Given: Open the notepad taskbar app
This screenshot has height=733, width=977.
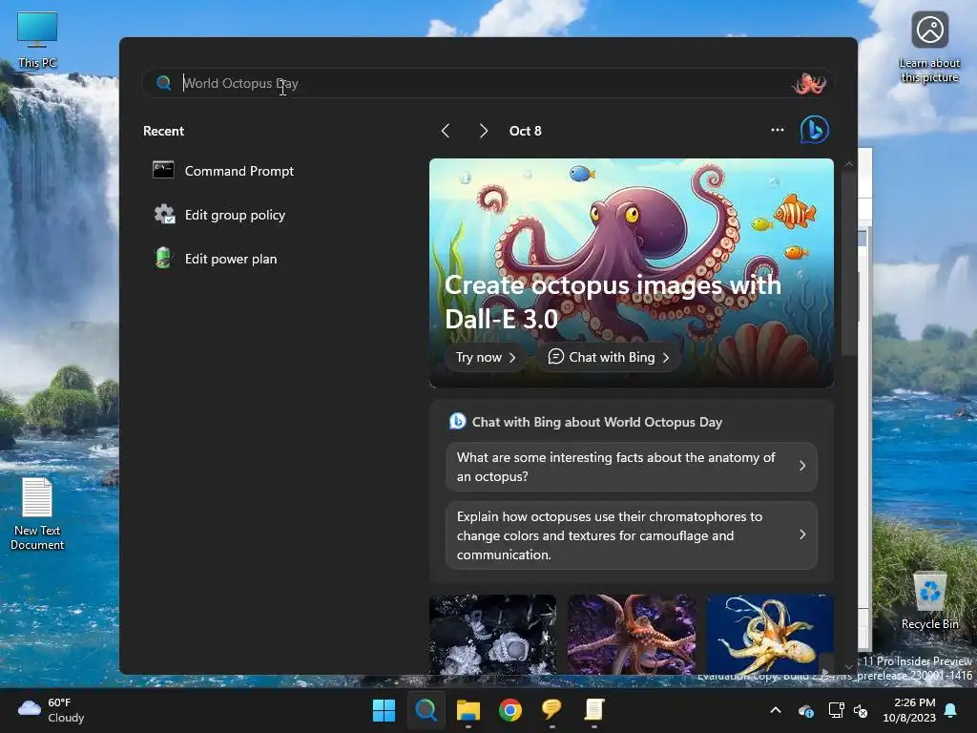Looking at the screenshot, I should [x=593, y=710].
